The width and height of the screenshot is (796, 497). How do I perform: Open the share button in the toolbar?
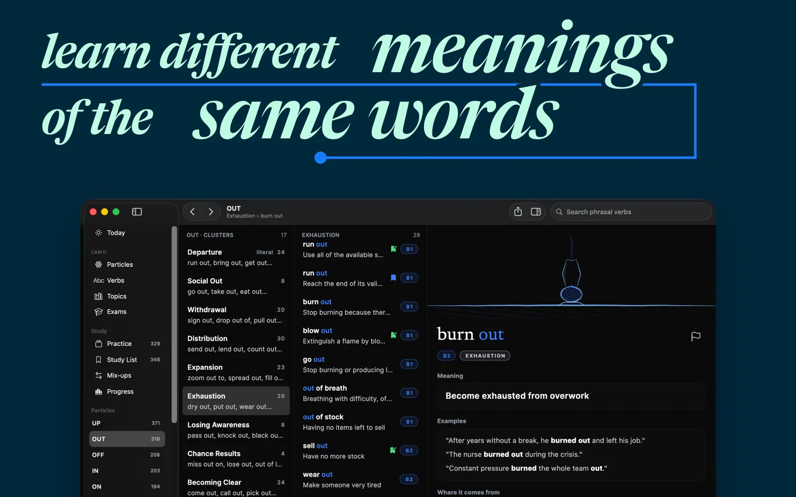pos(518,212)
